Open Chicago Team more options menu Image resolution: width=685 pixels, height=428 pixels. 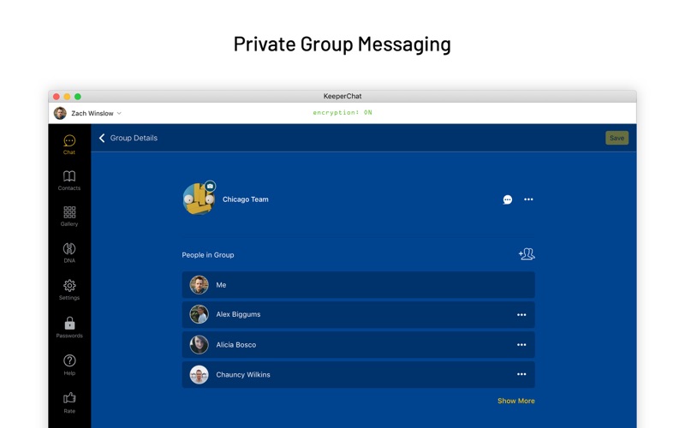528,199
